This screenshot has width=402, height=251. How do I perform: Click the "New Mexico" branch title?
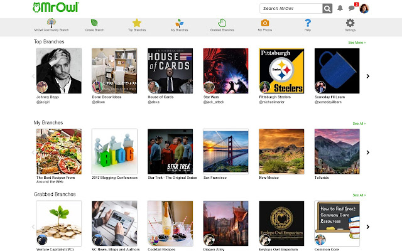269,178
